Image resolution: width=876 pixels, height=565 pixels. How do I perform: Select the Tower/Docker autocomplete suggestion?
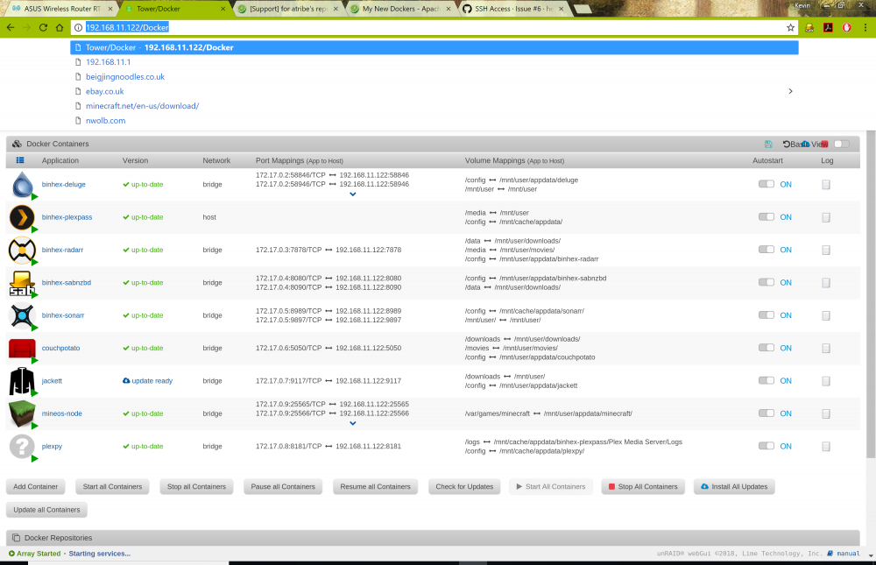[x=434, y=47]
